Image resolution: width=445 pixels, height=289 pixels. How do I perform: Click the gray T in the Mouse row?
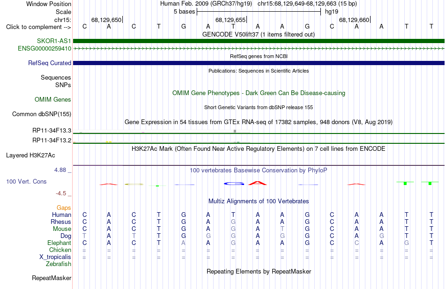click(282, 229)
